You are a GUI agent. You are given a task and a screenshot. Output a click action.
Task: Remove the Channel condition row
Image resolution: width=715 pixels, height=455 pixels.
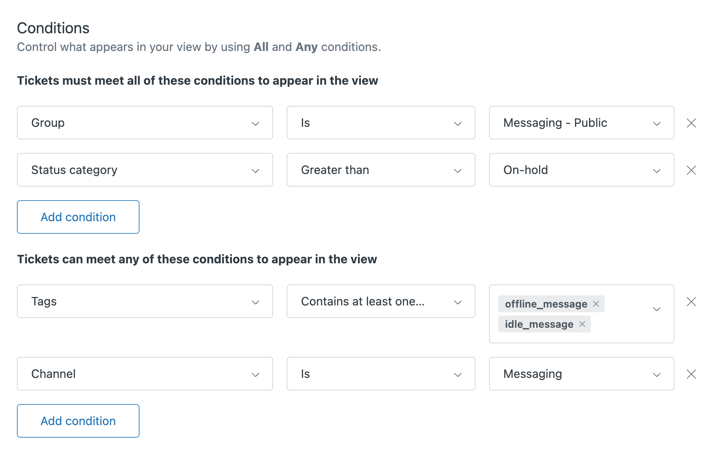(x=691, y=374)
